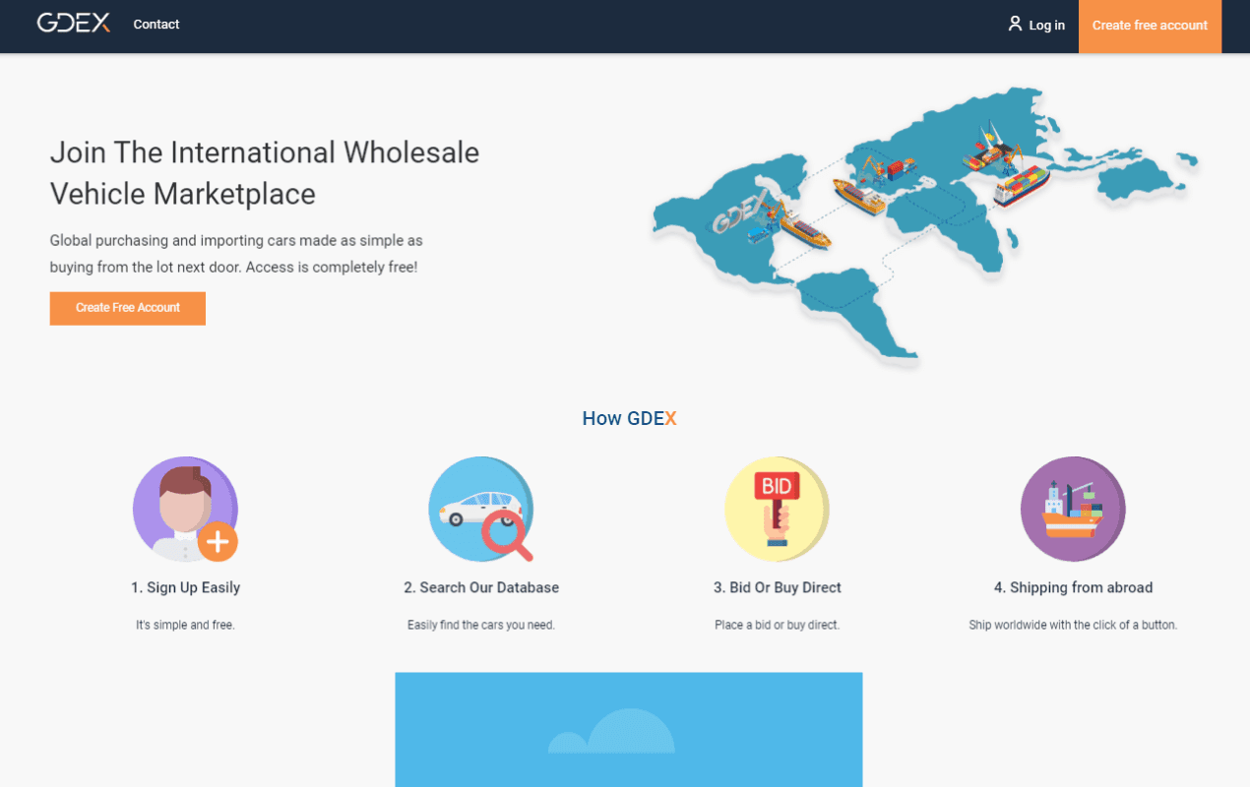The image size is (1250, 787).
Task: Click the GDEX logo in header
Action: coord(73,23)
